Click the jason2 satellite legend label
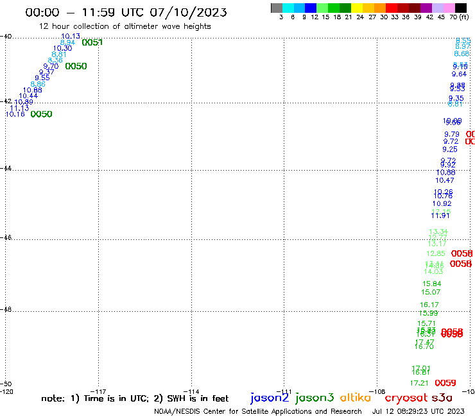The width and height of the screenshot is (475, 417). pos(270,398)
